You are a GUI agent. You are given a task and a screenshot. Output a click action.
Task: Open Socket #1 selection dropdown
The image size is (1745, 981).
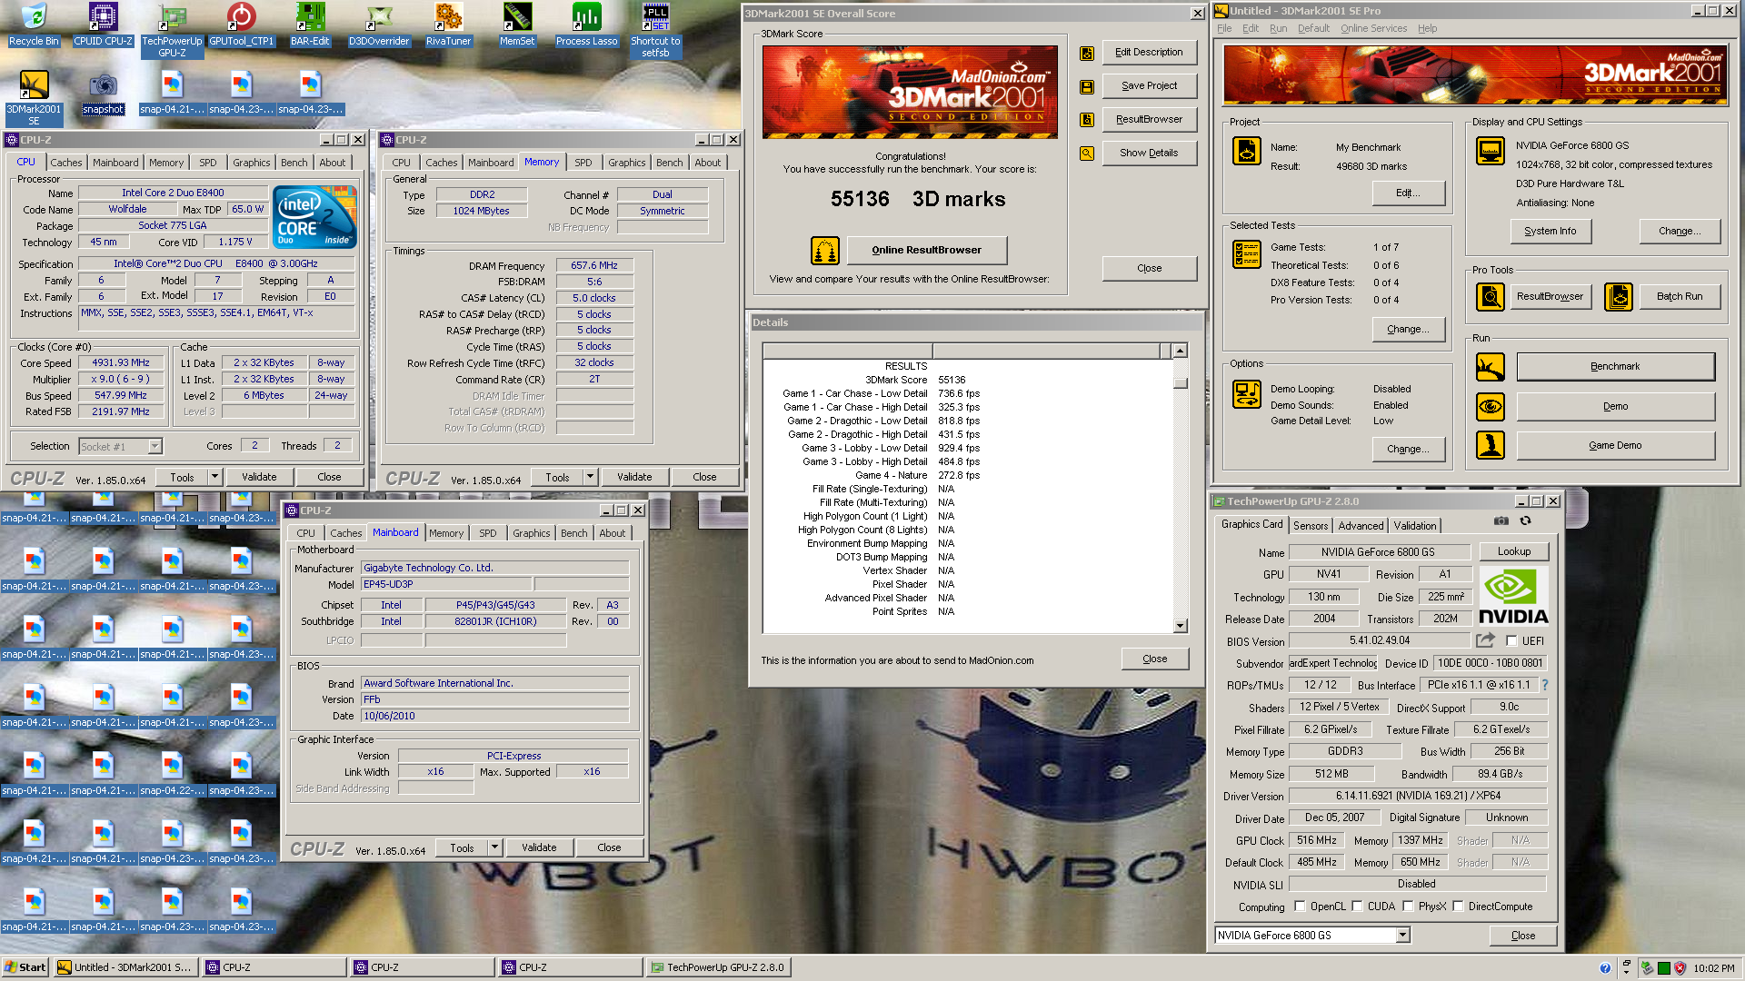point(155,446)
